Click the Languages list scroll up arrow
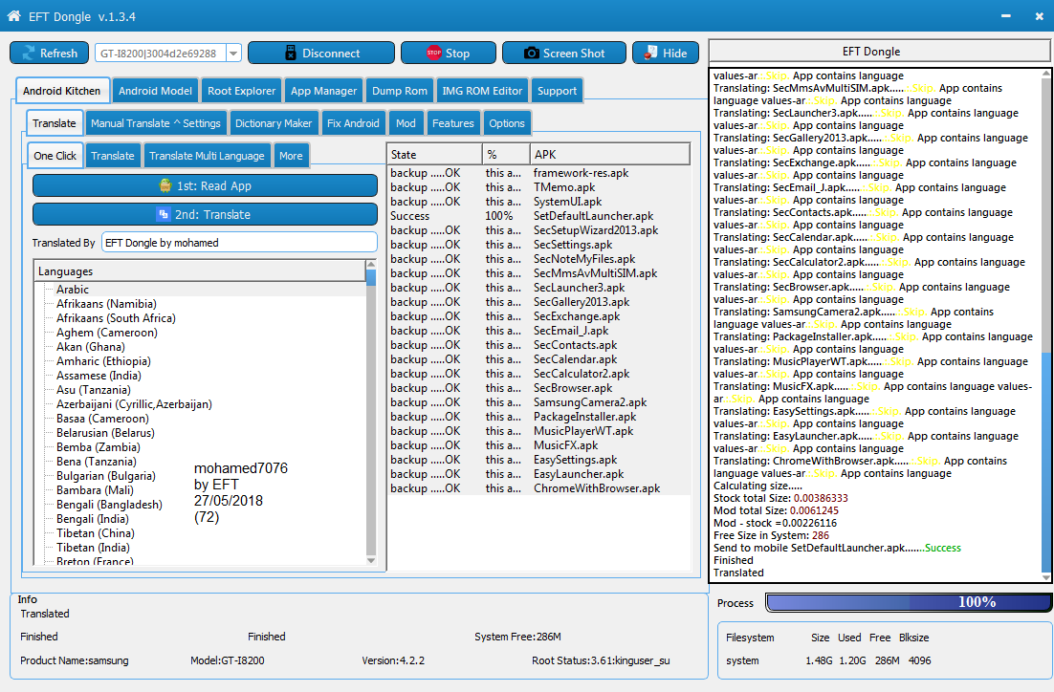Screen dimensions: 1054x692 click(371, 265)
